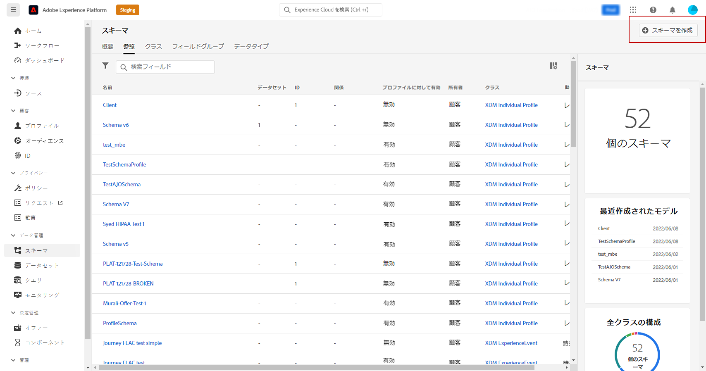Open XDM ExperienceEvent class link in Journey FLAC test simple row
Viewport: 706px width, 371px height.
[x=511, y=343]
